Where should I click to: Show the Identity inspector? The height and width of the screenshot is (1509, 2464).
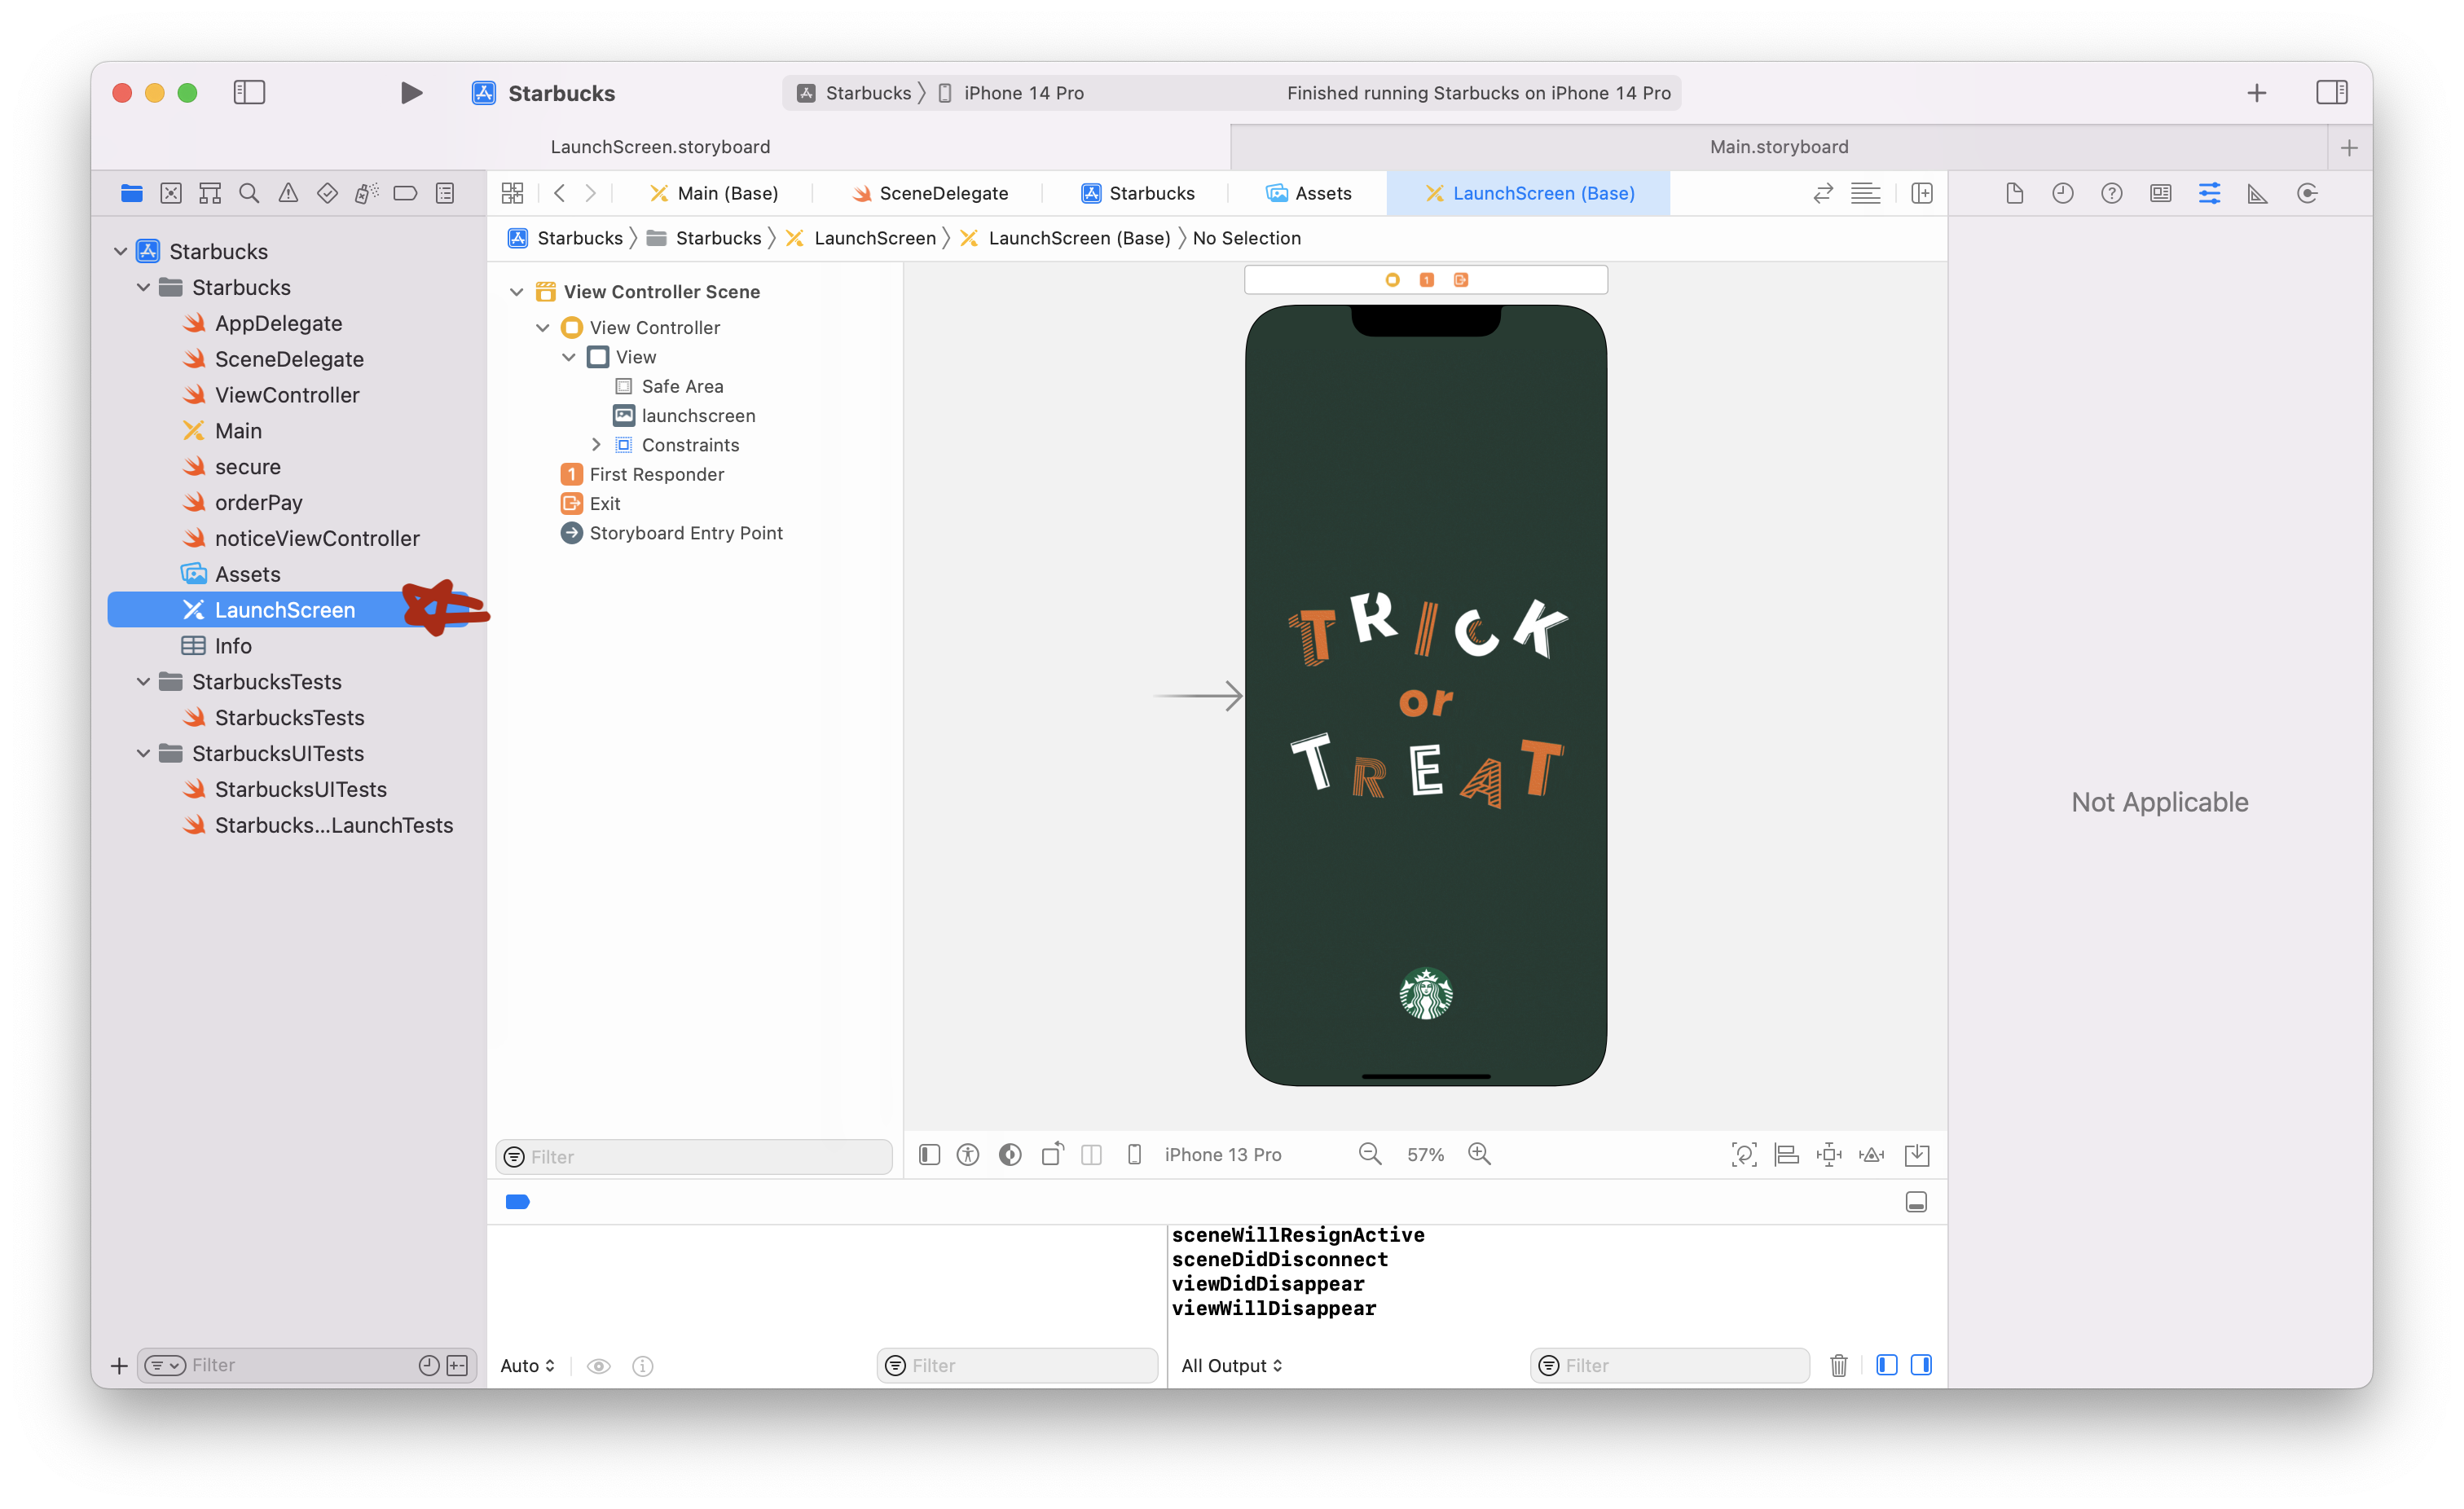(2160, 193)
